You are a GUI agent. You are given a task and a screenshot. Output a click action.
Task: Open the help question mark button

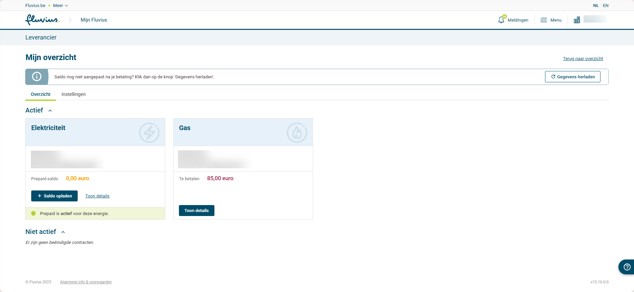click(627, 267)
